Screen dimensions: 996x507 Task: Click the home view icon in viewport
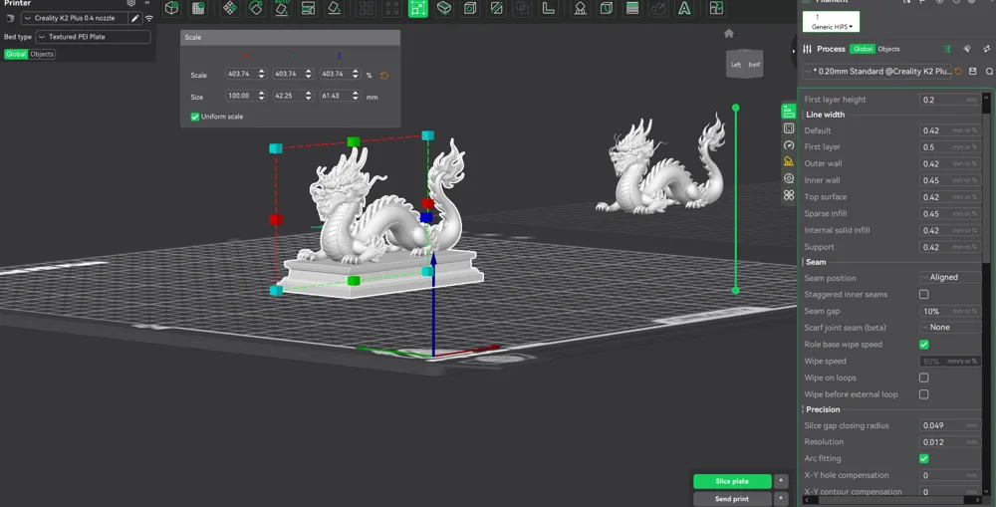[729, 34]
